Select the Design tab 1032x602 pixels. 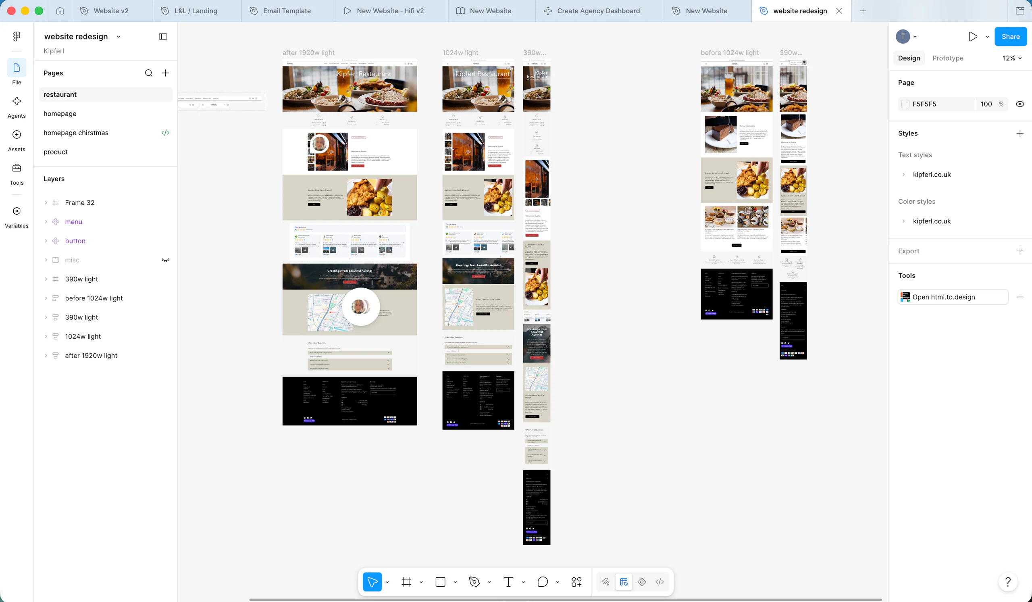pyautogui.click(x=909, y=58)
